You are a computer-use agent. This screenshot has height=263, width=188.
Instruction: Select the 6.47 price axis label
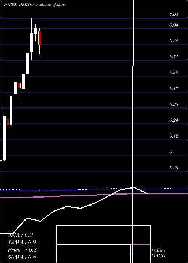click(174, 88)
